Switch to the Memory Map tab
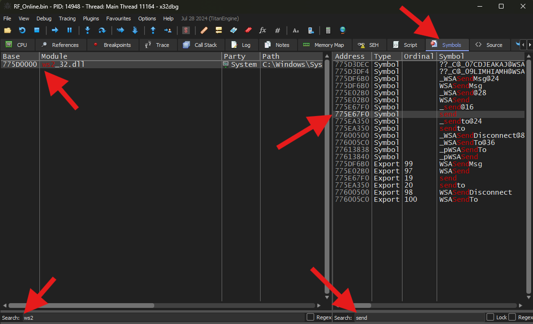This screenshot has height=324, width=533. click(324, 45)
